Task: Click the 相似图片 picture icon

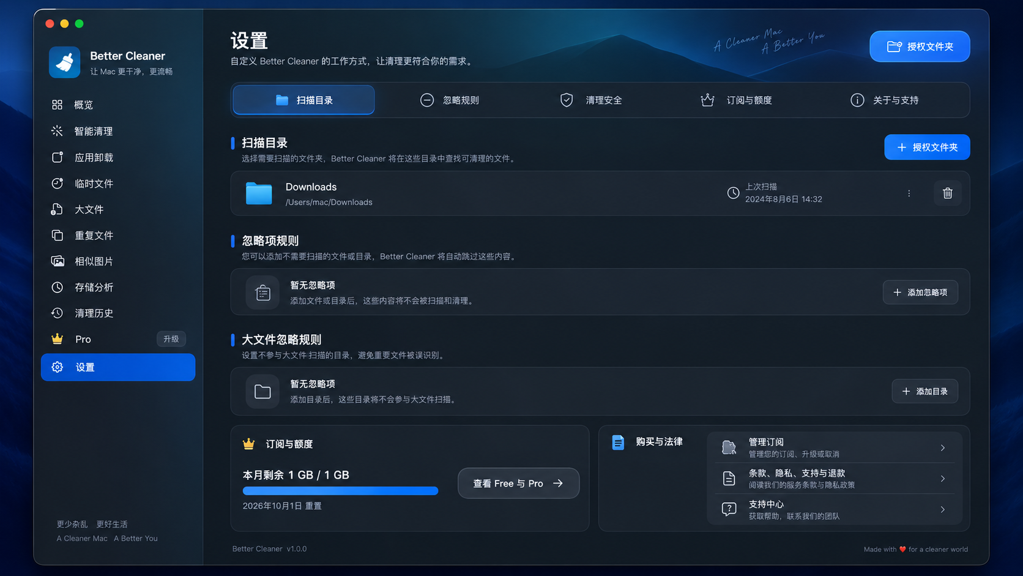Action: (57, 261)
